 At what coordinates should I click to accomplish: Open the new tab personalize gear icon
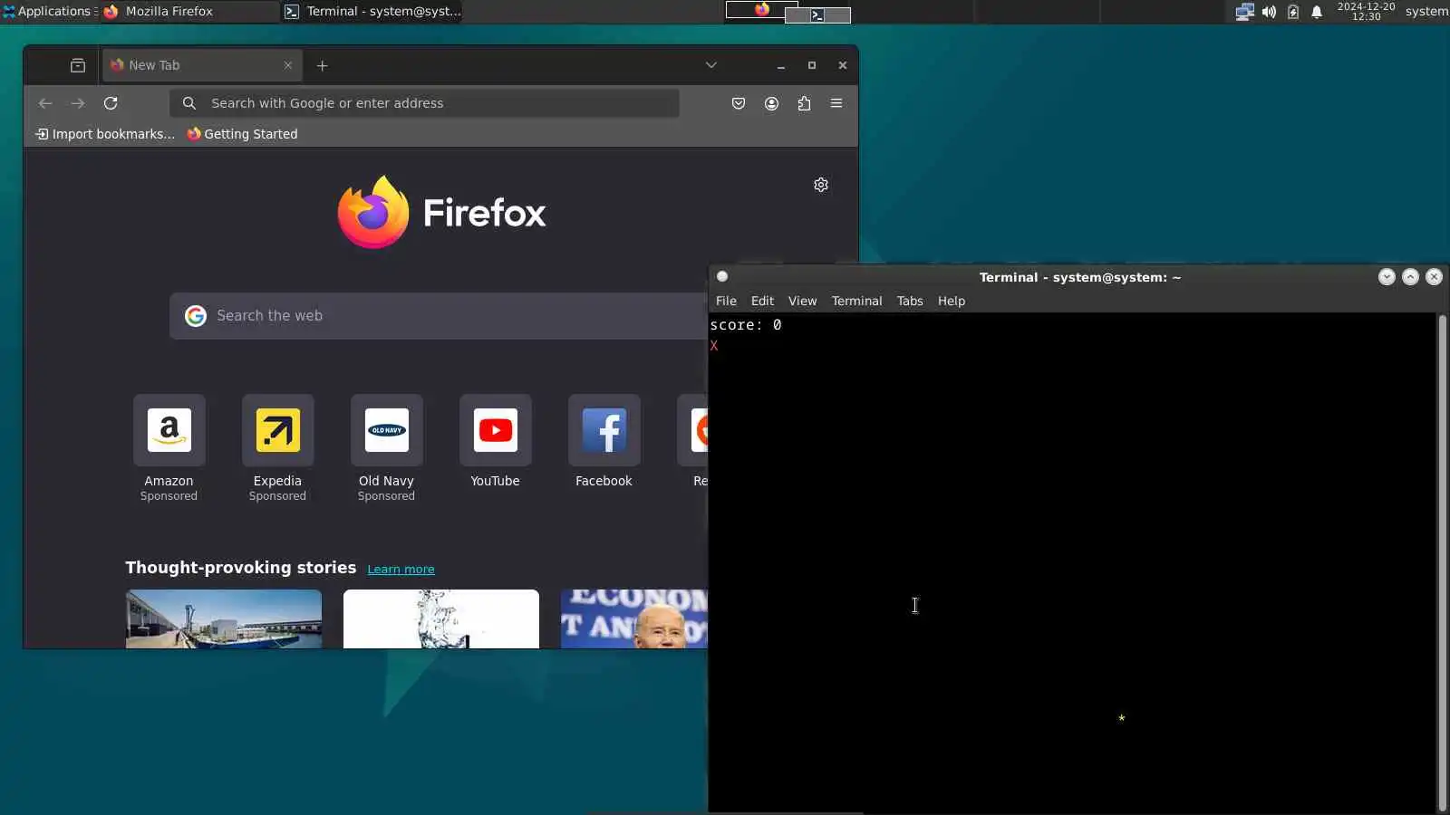821,185
